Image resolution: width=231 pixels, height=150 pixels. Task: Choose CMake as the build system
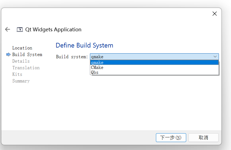(x=154, y=67)
